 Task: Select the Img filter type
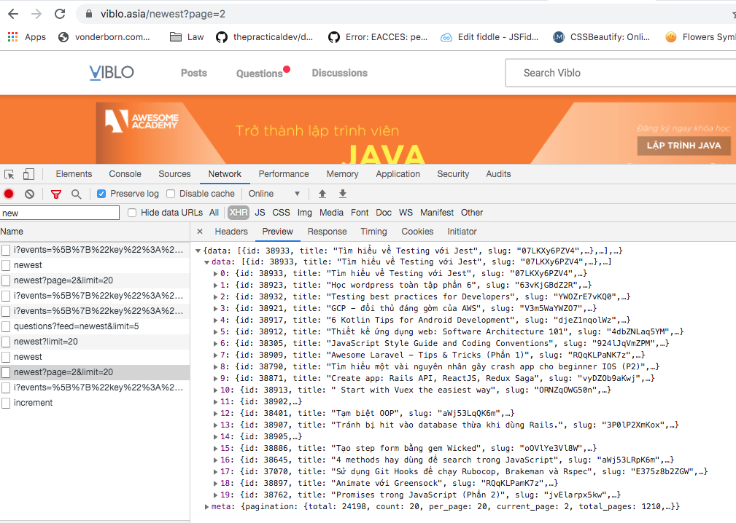(305, 213)
